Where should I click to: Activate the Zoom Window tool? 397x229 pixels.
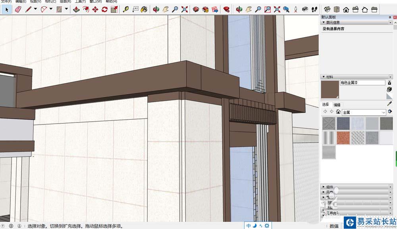tap(267, 10)
